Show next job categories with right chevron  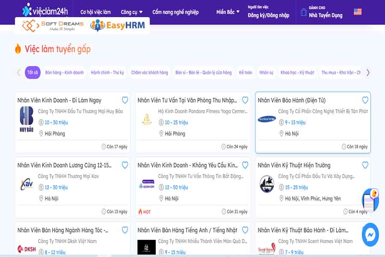pyautogui.click(x=368, y=72)
